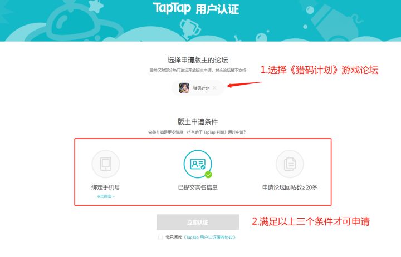This screenshot has height=257, width=401.
Task: Select the 猎码计划 game avatar thumbnail
Action: click(x=184, y=88)
